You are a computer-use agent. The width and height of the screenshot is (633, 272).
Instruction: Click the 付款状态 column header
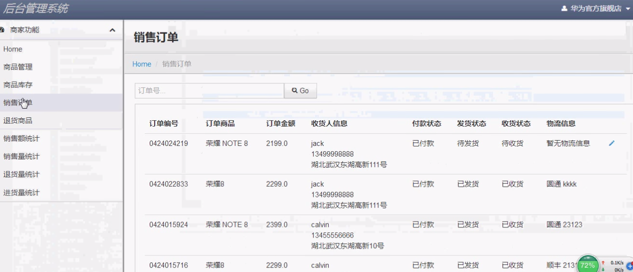(x=427, y=123)
